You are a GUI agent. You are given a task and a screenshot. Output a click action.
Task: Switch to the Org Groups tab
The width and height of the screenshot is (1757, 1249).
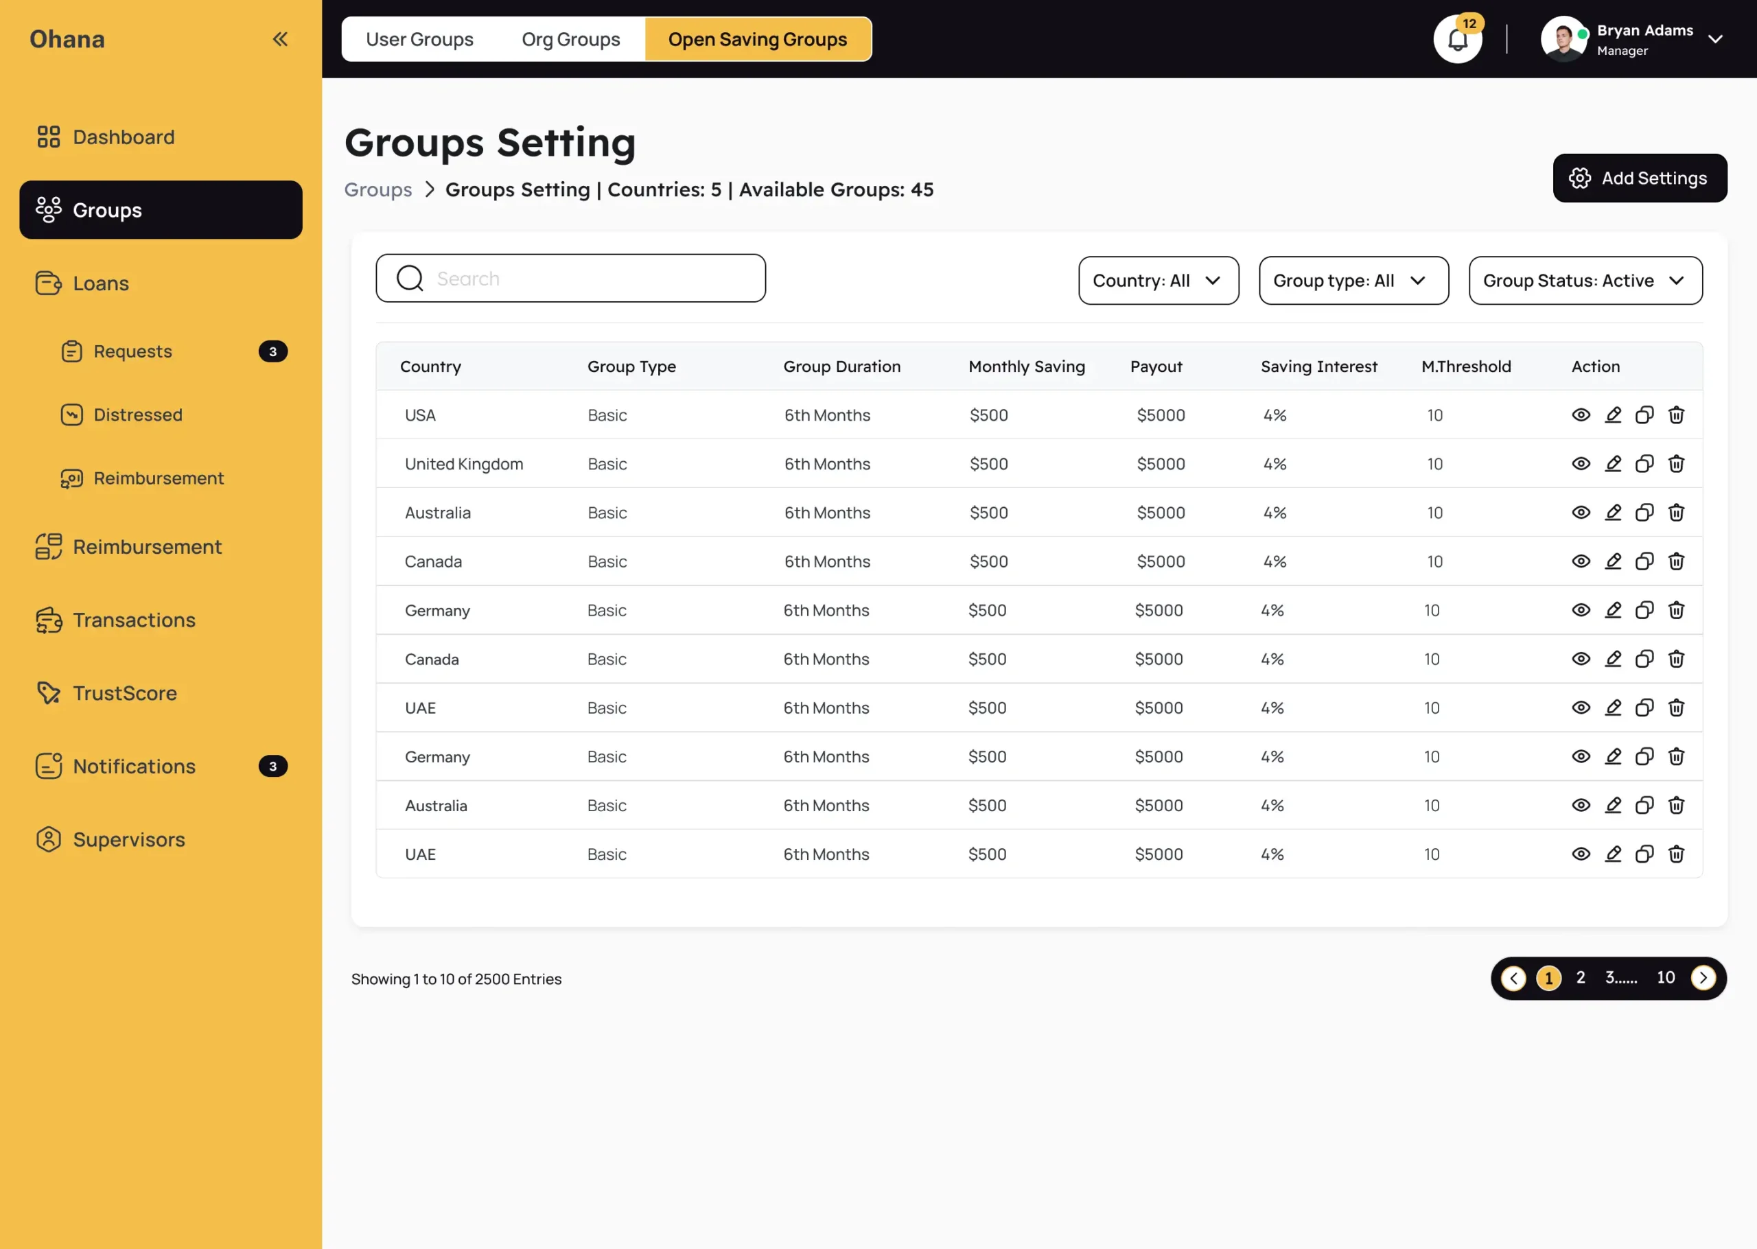tap(570, 38)
